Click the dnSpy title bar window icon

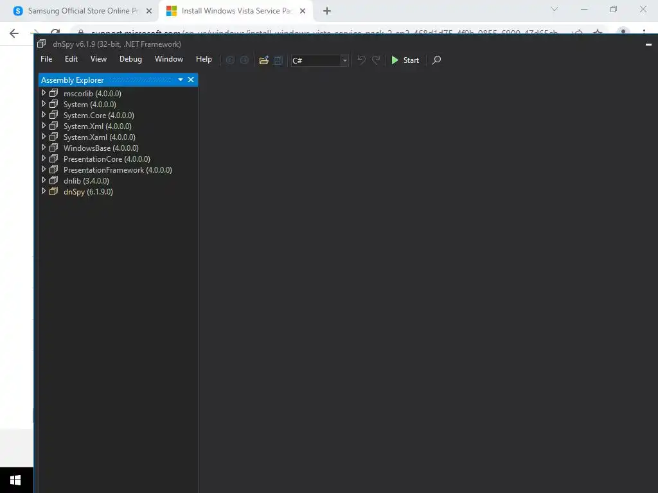41,44
